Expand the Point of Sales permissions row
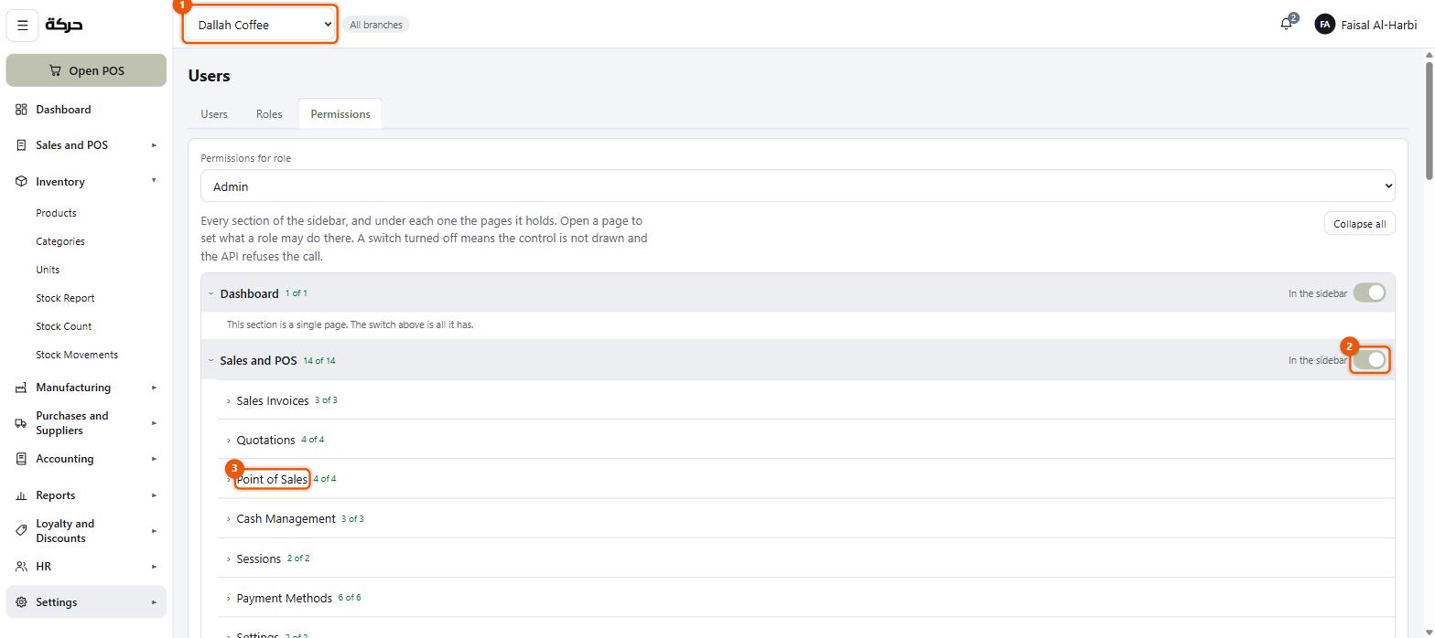The height and width of the screenshot is (638, 1435). click(x=229, y=480)
